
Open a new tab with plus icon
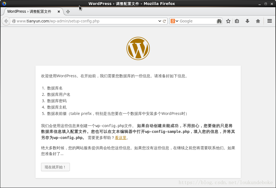68,12
